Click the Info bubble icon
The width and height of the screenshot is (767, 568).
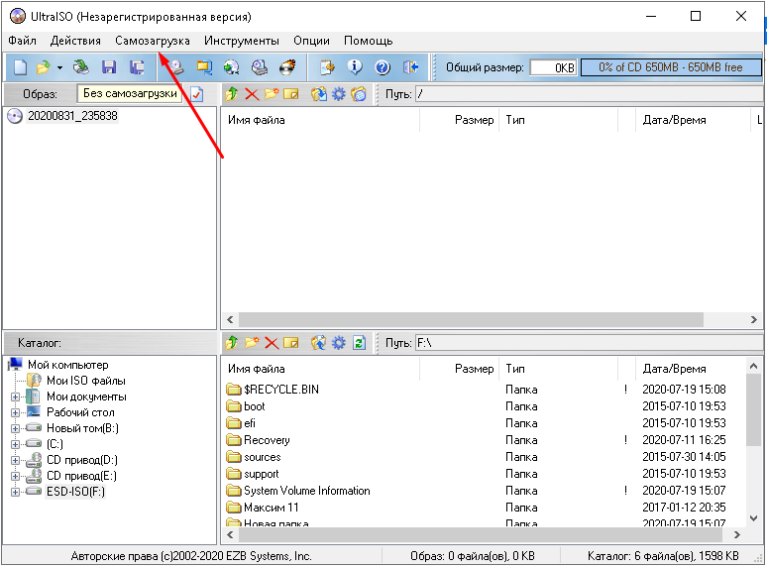tap(355, 67)
